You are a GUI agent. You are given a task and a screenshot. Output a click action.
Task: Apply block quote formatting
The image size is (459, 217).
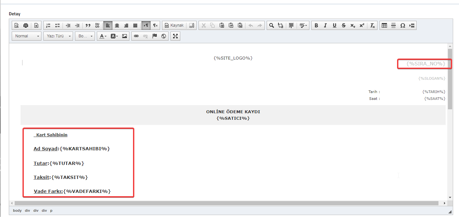coord(88,25)
